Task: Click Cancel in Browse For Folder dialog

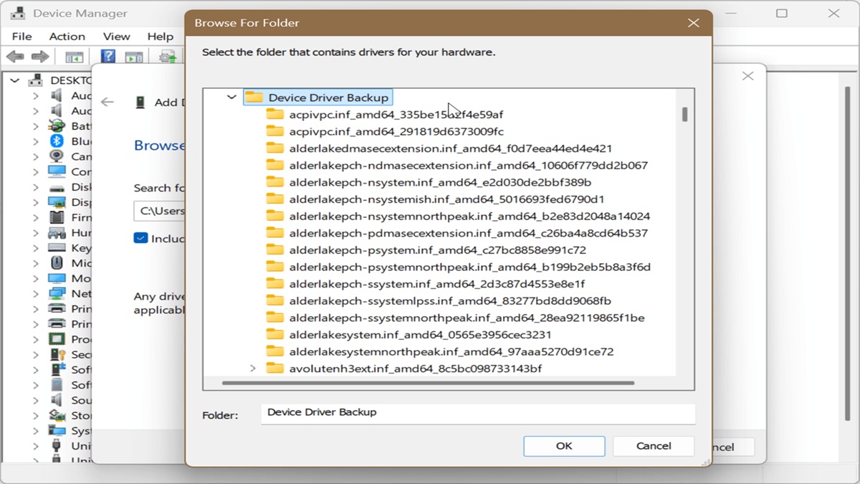Action: tap(654, 446)
